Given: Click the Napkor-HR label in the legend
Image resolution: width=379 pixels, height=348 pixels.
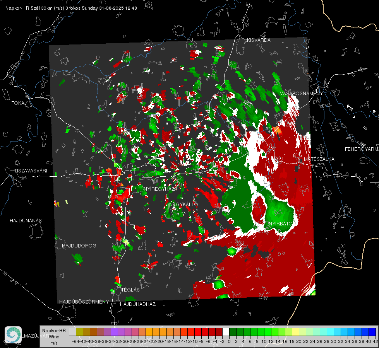Looking at the screenshot, I should click(x=54, y=331).
